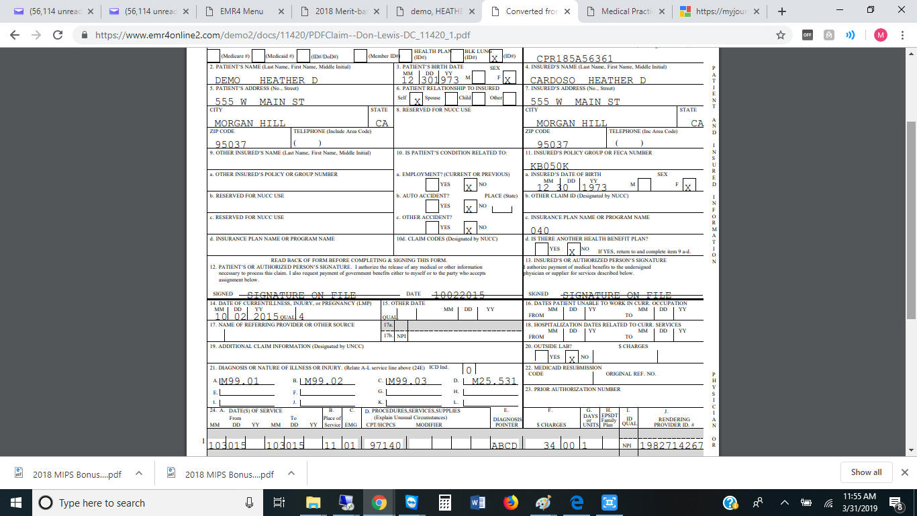View site info via the lock icon
Image resolution: width=917 pixels, height=516 pixels.
coord(84,35)
